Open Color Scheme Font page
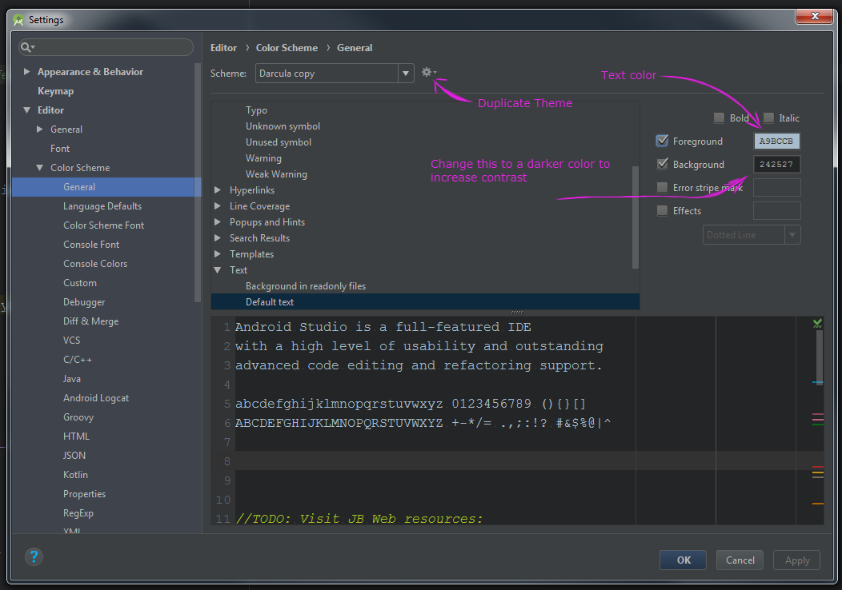 coord(103,225)
